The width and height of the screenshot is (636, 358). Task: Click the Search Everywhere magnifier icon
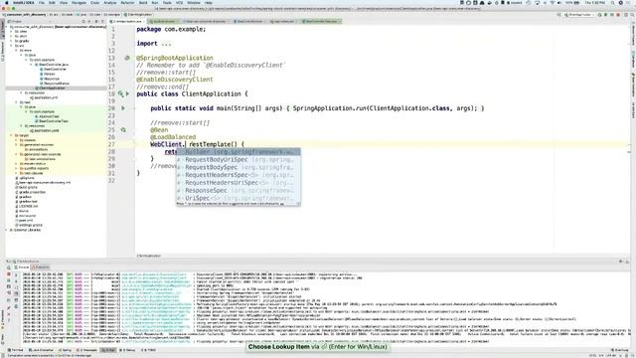click(x=631, y=15)
